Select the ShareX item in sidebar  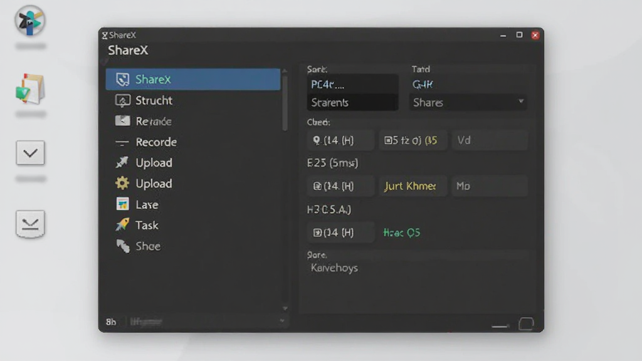point(193,79)
